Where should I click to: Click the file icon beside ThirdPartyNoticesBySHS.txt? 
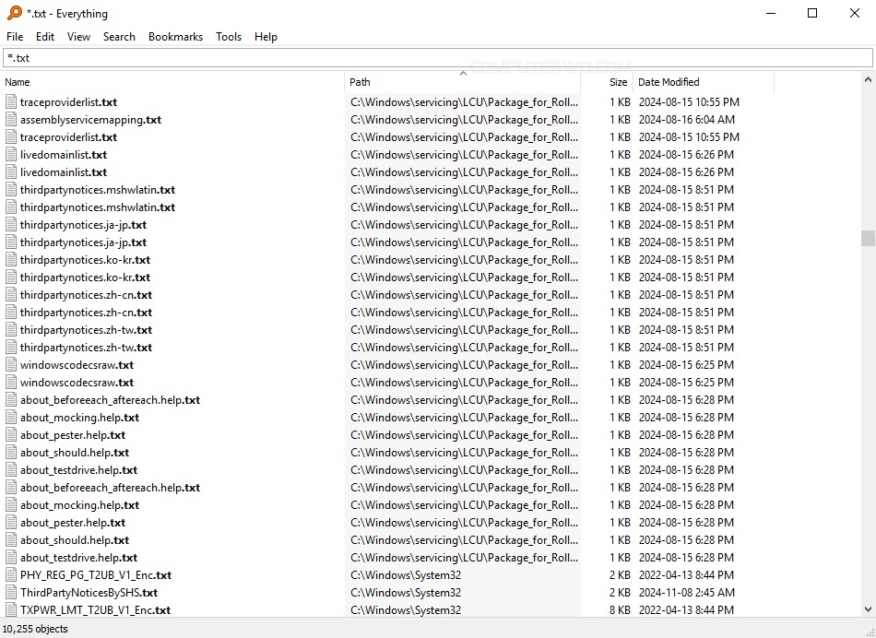(x=11, y=592)
